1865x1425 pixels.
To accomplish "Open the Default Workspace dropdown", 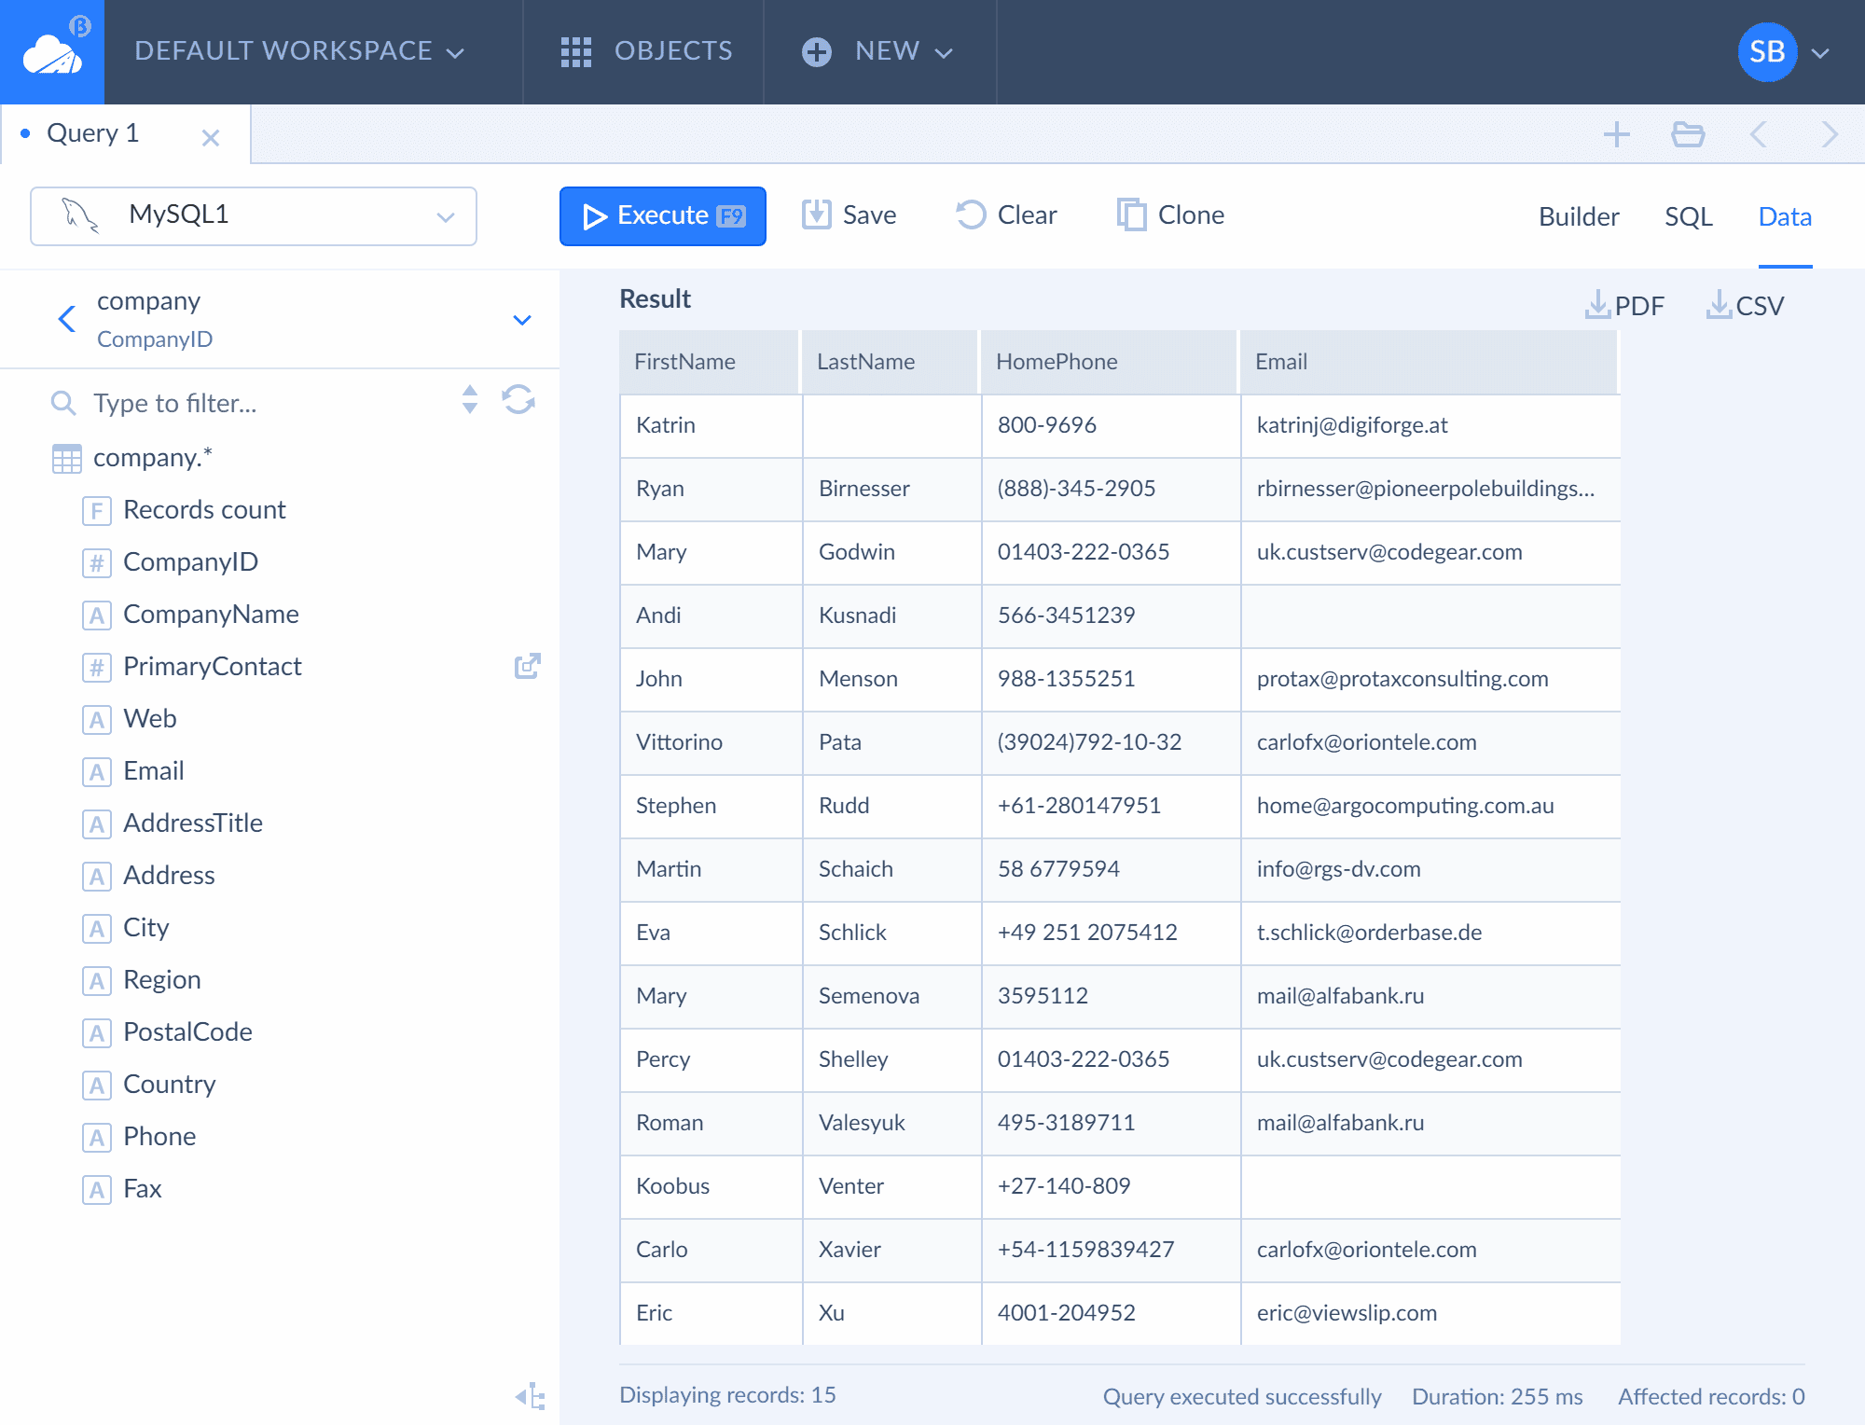I will click(299, 51).
